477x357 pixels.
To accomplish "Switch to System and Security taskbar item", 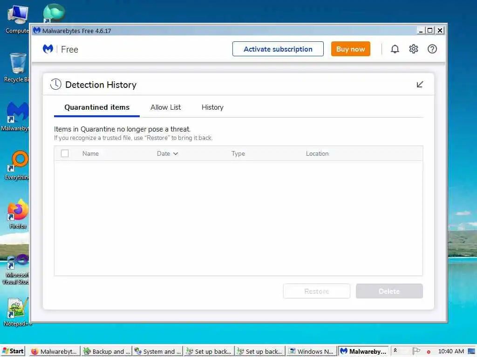I will [x=157, y=351].
